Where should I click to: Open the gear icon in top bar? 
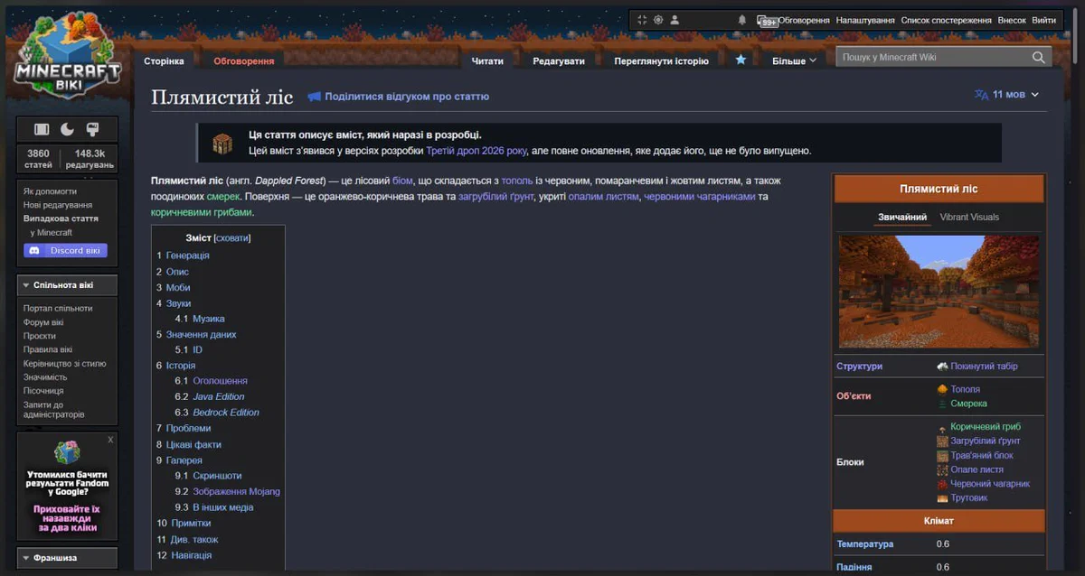[x=658, y=20]
